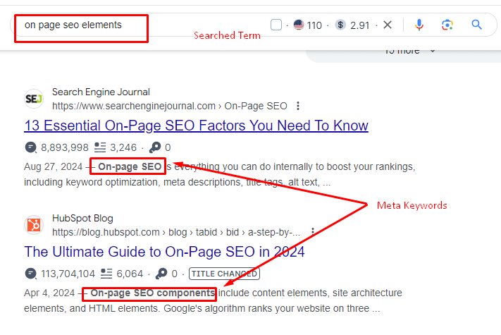This screenshot has width=501, height=335.
Task: Click the date "Aug 27, 2024" in the snippet
Action: click(53, 167)
